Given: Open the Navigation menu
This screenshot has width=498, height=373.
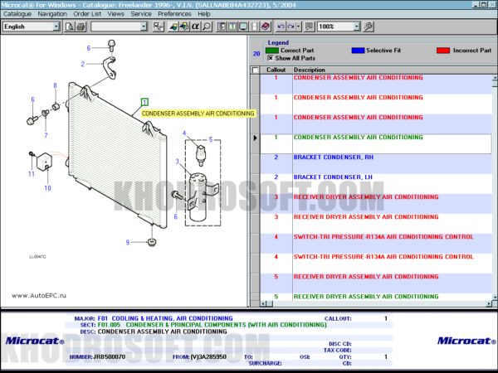Looking at the screenshot, I should click(x=52, y=14).
